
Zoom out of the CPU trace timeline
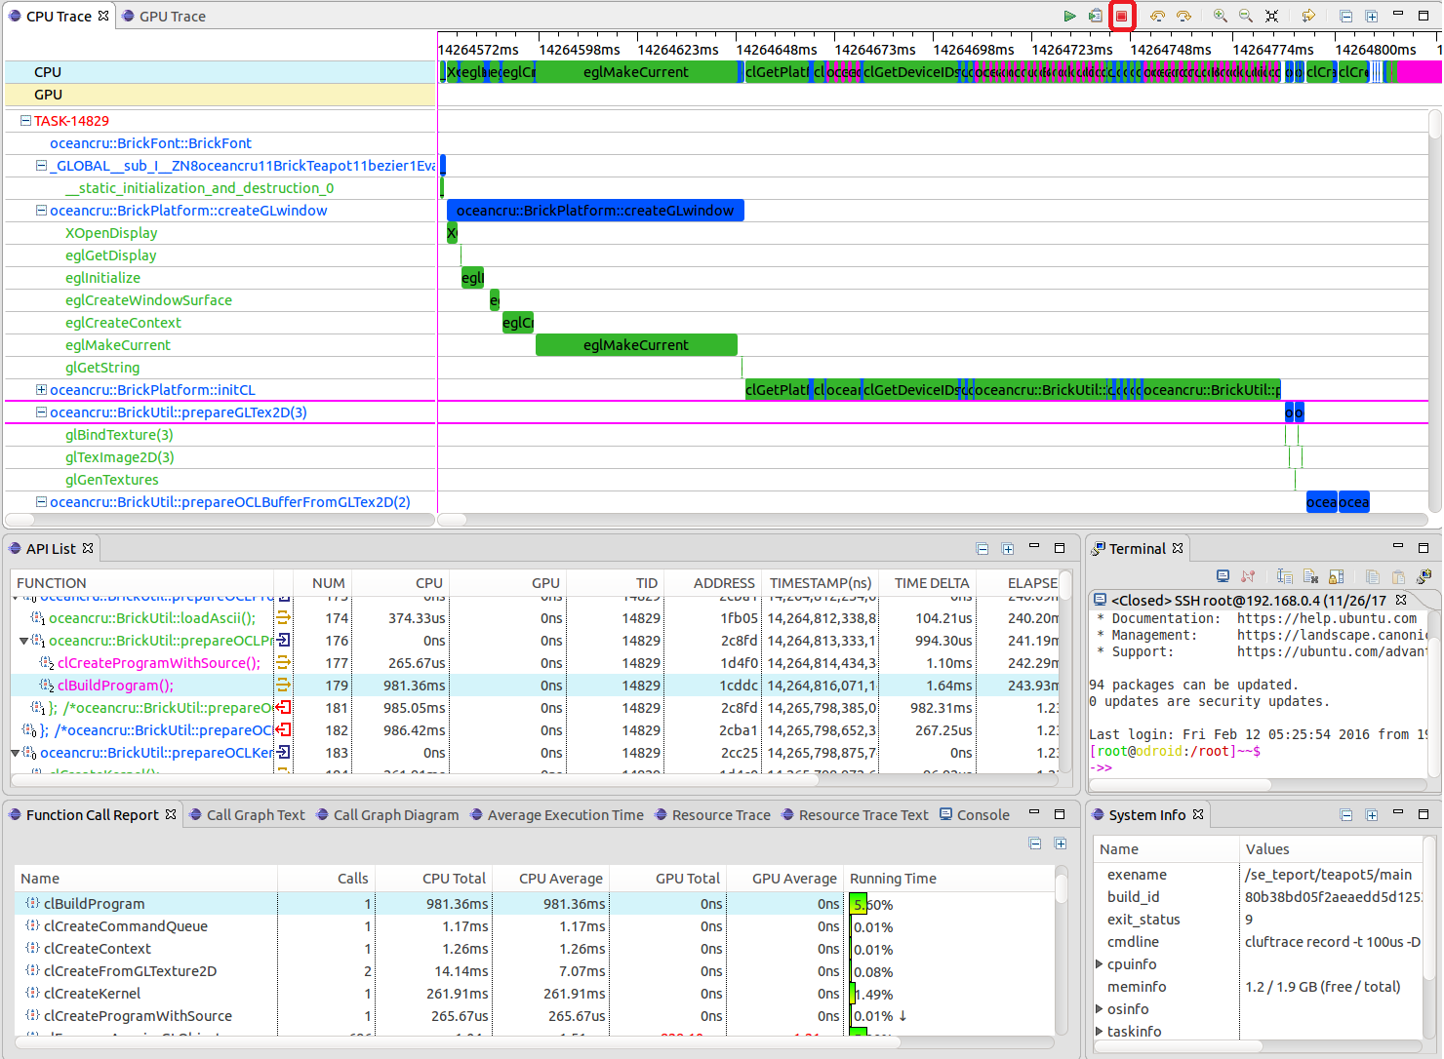coord(1246,16)
